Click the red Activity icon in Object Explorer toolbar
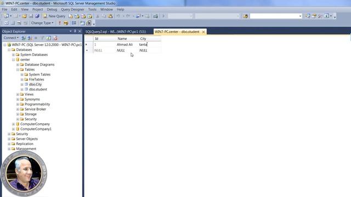The width and height of the screenshot is (351, 197). (55, 38)
